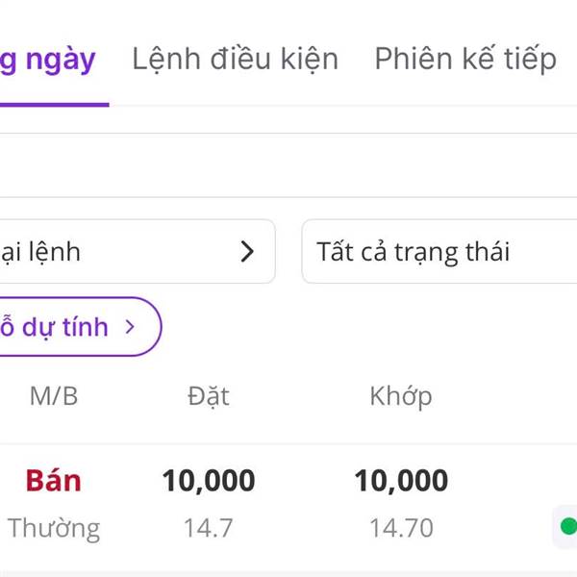Open the Phiên kế tiếp tab
The width and height of the screenshot is (577, 577).
click(465, 60)
